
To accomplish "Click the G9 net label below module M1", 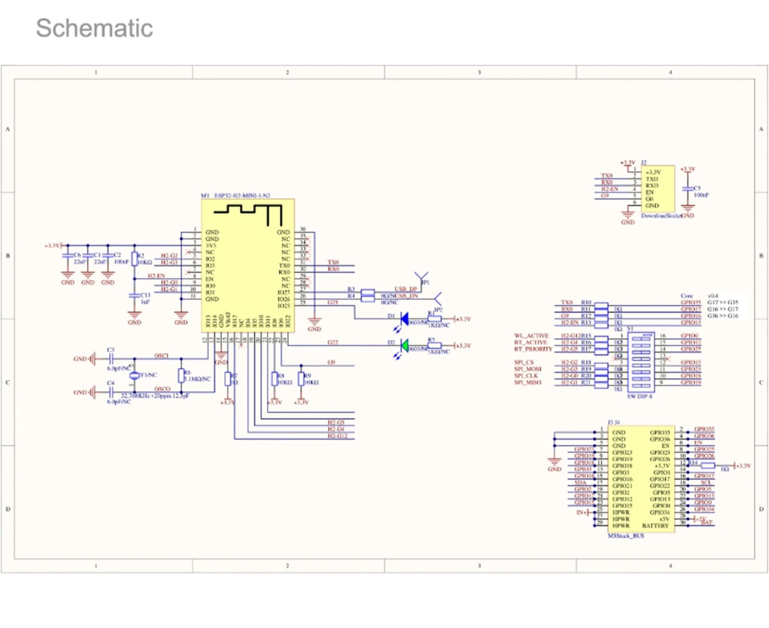I will [331, 362].
